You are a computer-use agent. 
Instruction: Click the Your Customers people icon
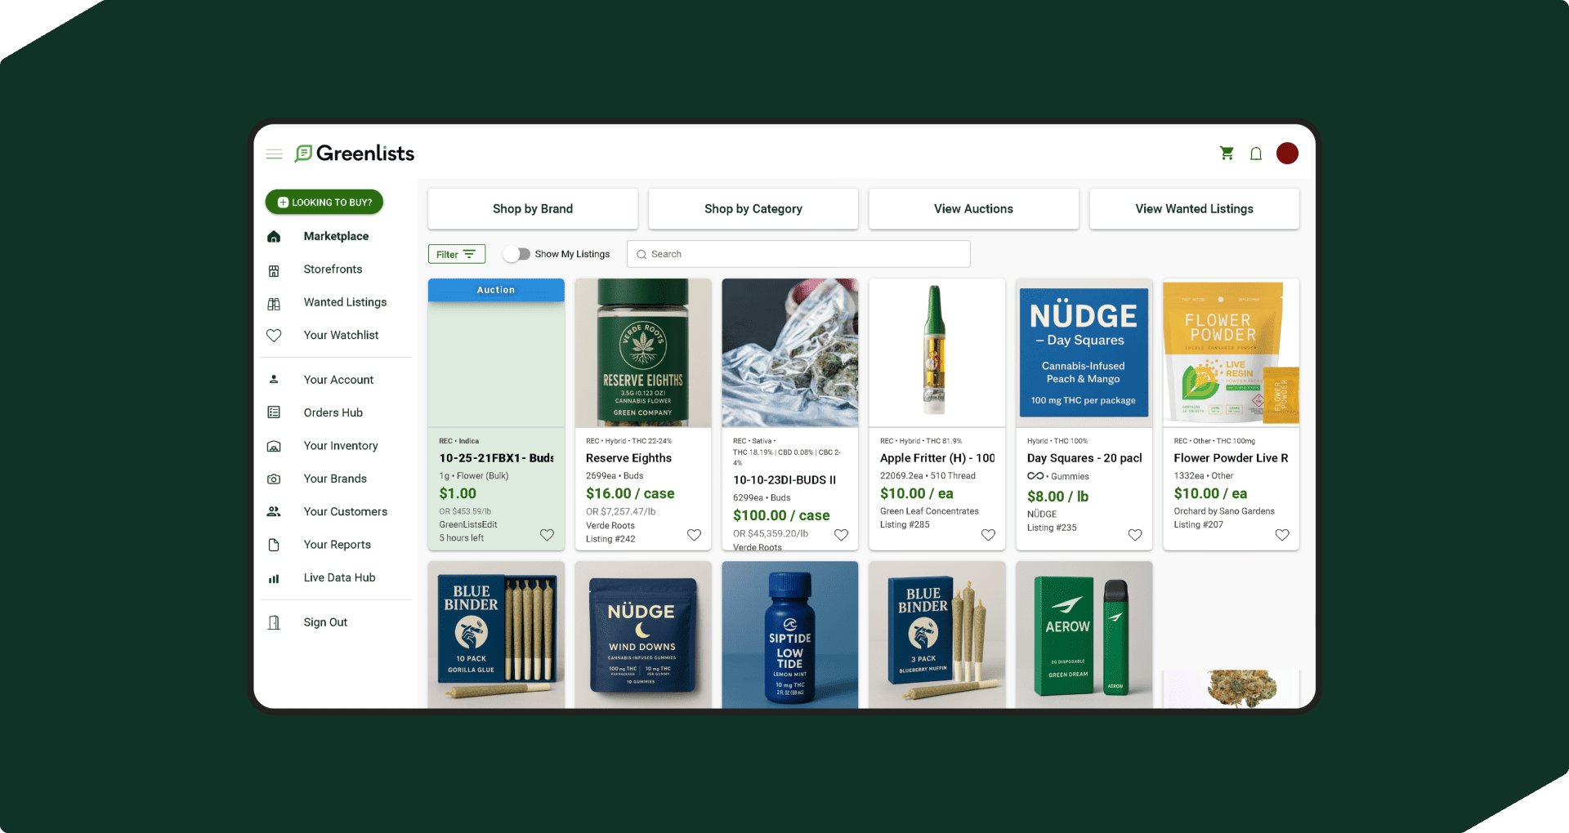coord(274,511)
